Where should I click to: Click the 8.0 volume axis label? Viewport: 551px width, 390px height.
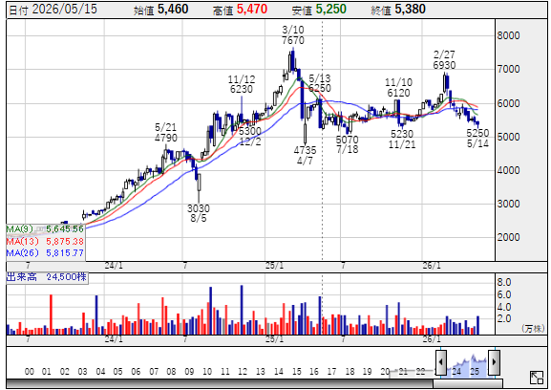tap(504, 282)
